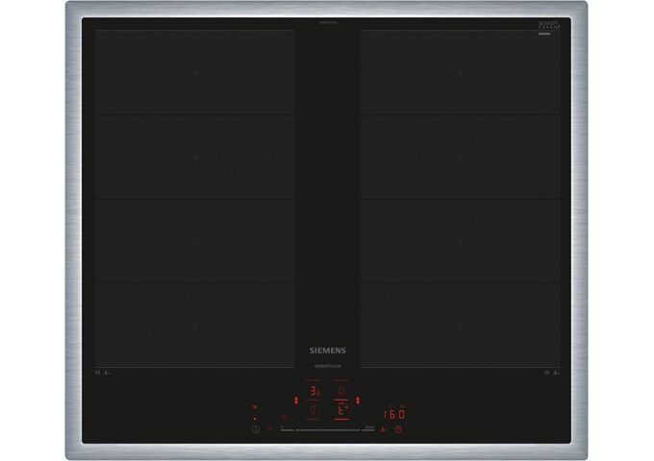Tap the Wi-Fi Home Connect indicator
The image size is (654, 461).
coord(255,407)
